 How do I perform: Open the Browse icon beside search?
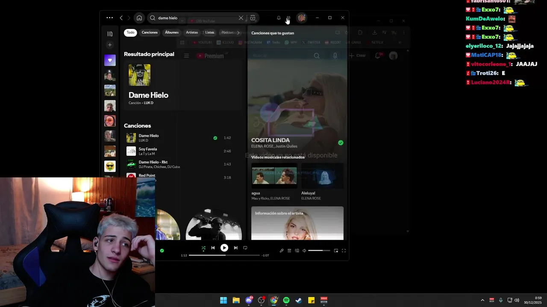point(253,18)
